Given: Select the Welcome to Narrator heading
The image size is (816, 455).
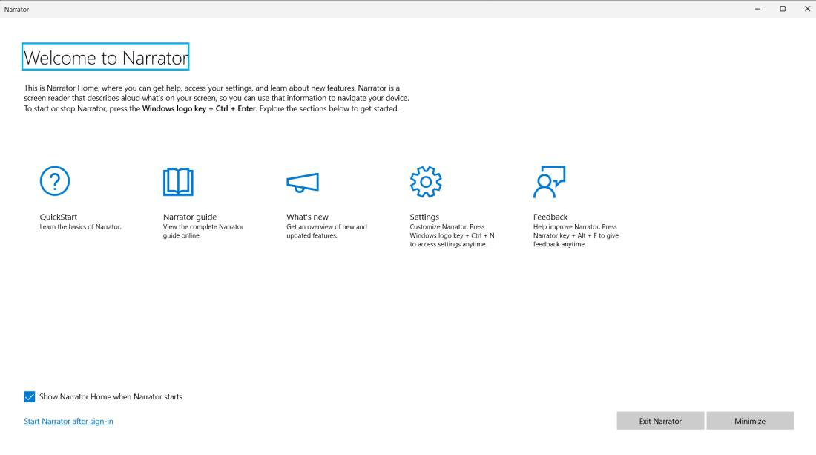Looking at the screenshot, I should pyautogui.click(x=105, y=56).
